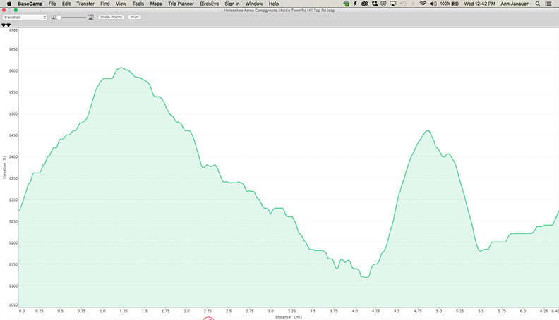
Task: Open the Trip Planner menu
Action: (x=181, y=4)
